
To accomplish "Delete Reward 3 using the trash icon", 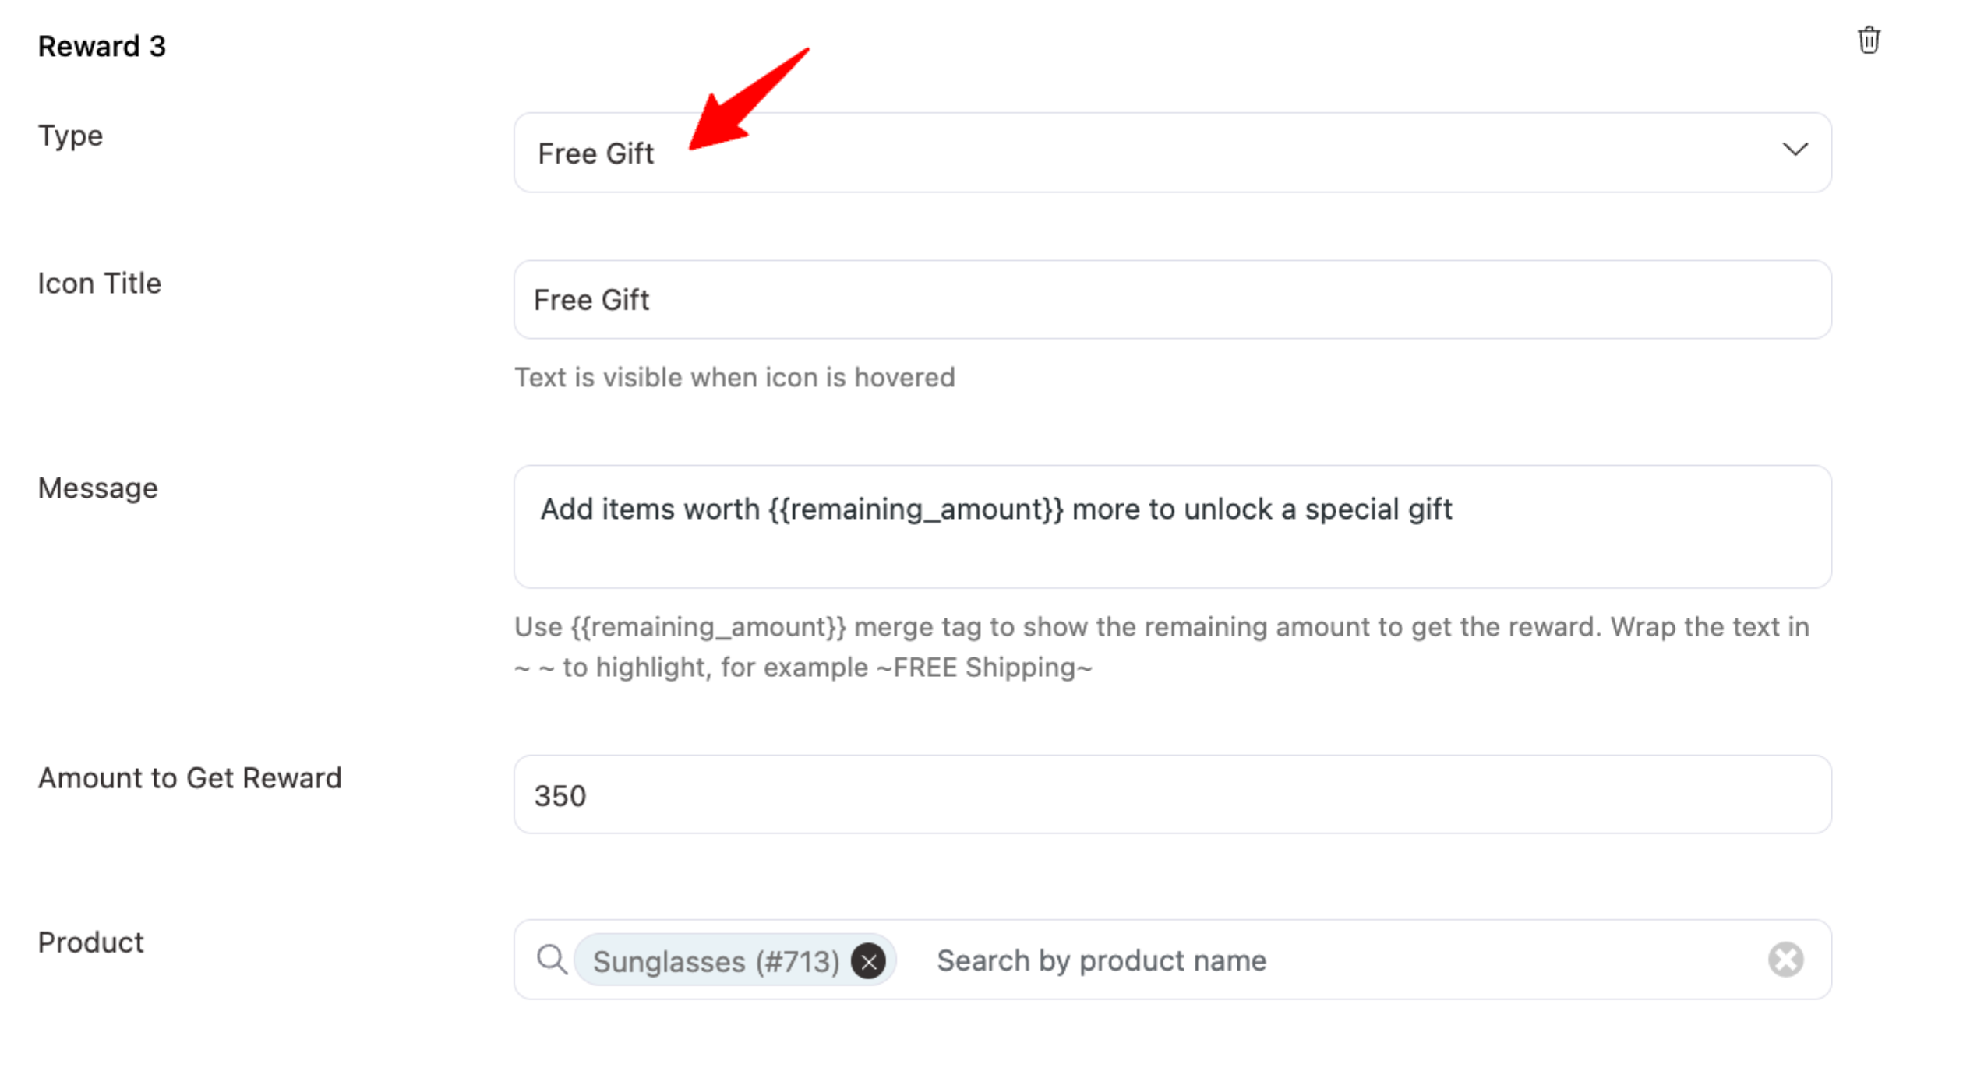I will click(1868, 41).
